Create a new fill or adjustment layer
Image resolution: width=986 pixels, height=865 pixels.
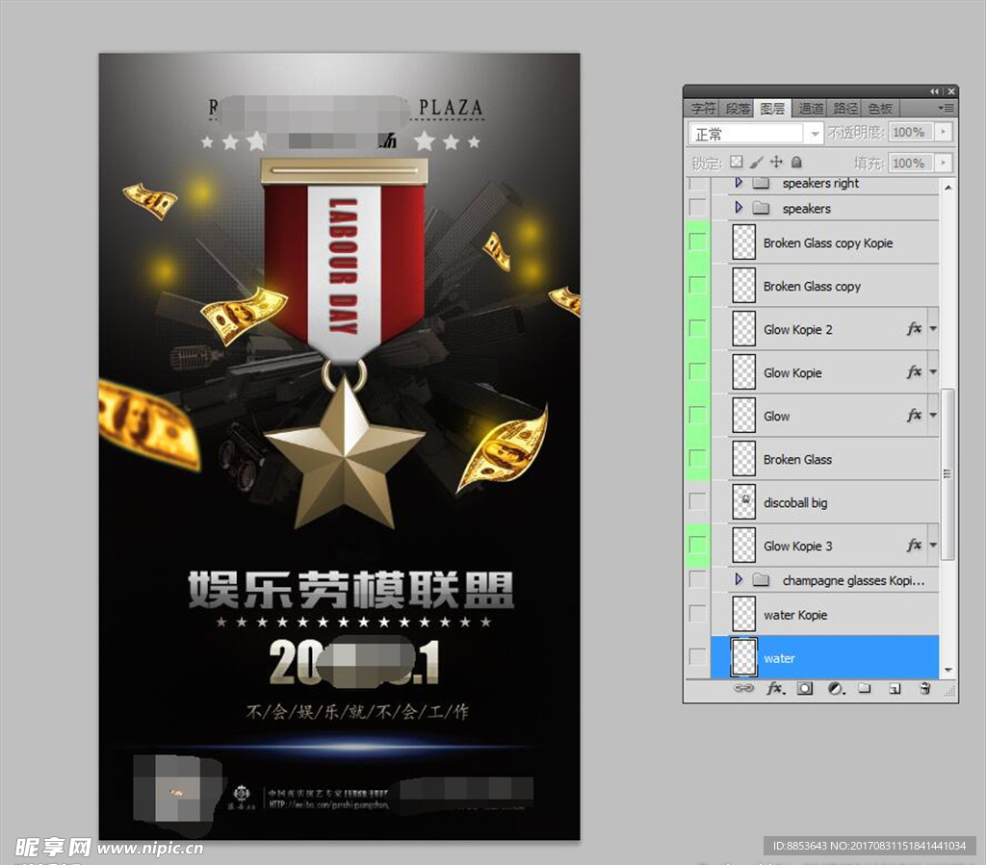tap(836, 689)
